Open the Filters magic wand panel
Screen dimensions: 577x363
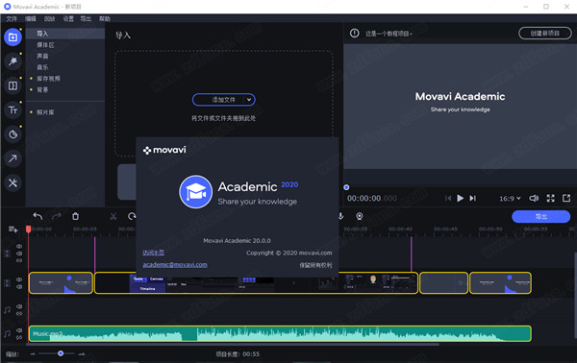pos(13,61)
